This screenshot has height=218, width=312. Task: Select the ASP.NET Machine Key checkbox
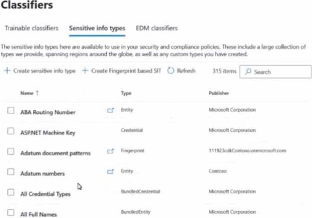pyautogui.click(x=11, y=131)
